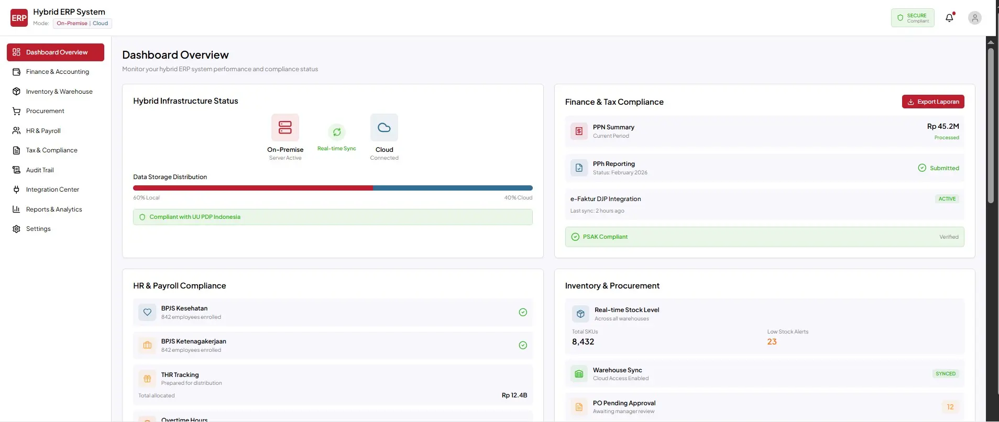Click the ACTIVE status badge for e-Faktur
The width and height of the screenshot is (999, 422).
coord(947,199)
